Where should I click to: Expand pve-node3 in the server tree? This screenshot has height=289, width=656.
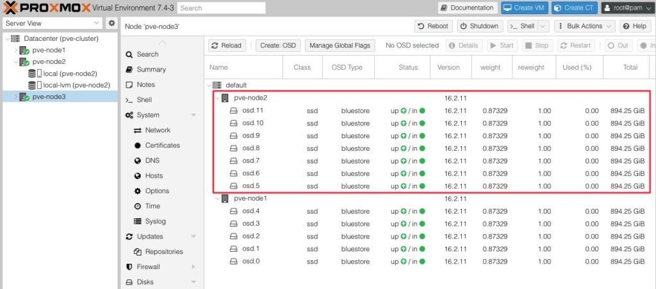point(16,97)
